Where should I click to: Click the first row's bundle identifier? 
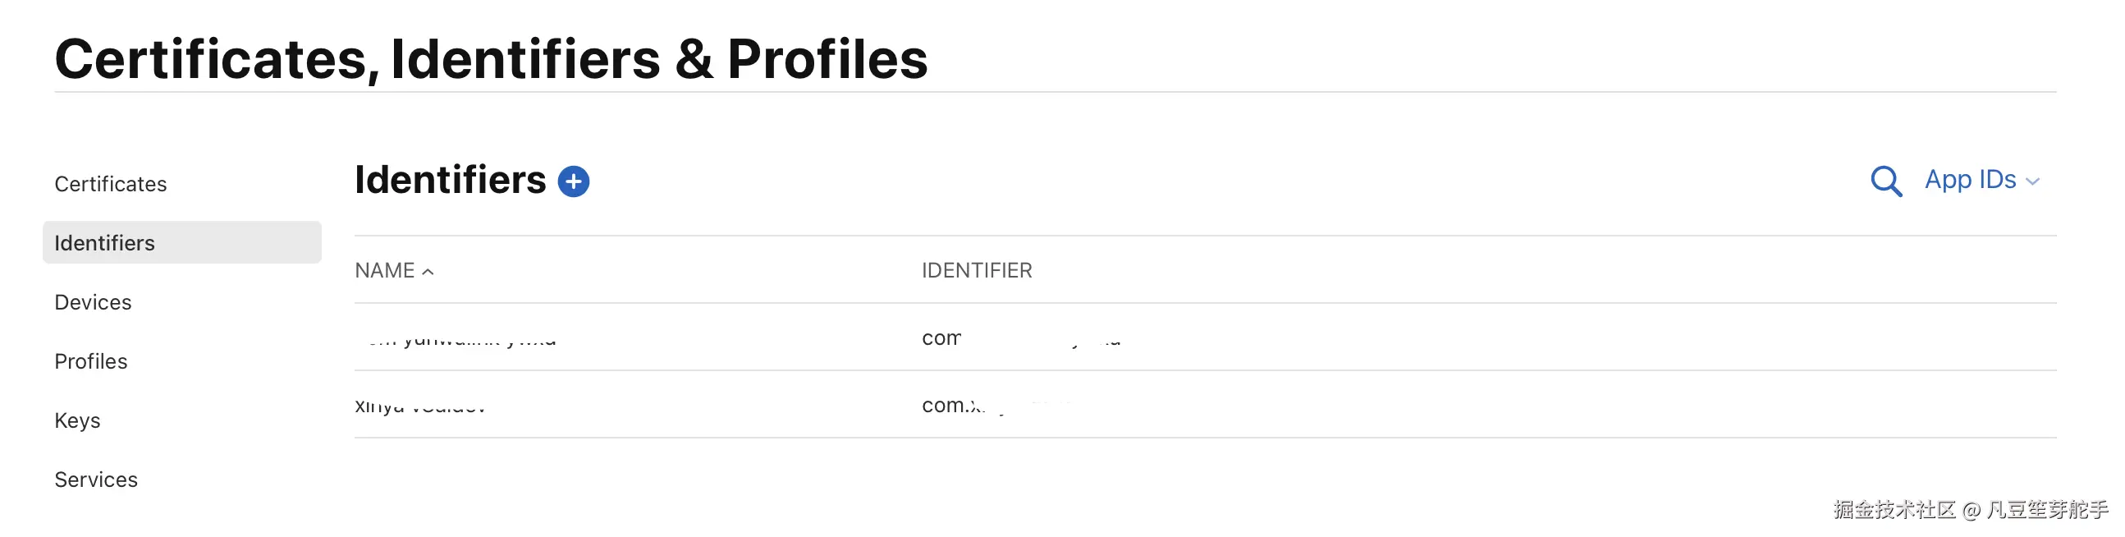click(1019, 339)
